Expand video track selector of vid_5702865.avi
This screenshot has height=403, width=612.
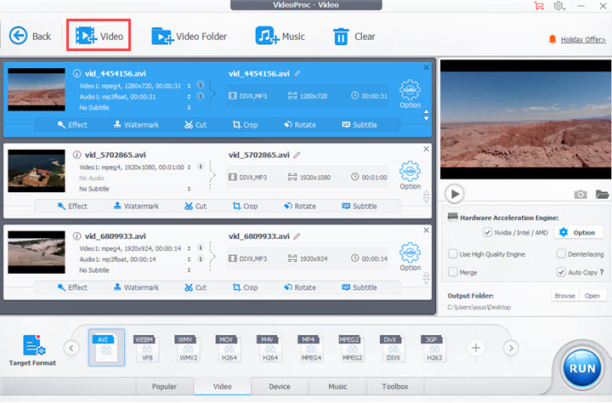click(x=189, y=167)
